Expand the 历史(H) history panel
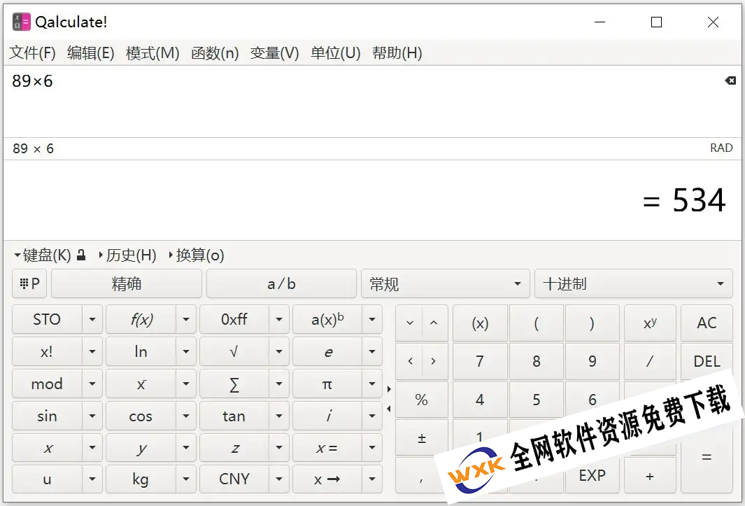Viewport: 745px width, 506px height. (x=127, y=255)
